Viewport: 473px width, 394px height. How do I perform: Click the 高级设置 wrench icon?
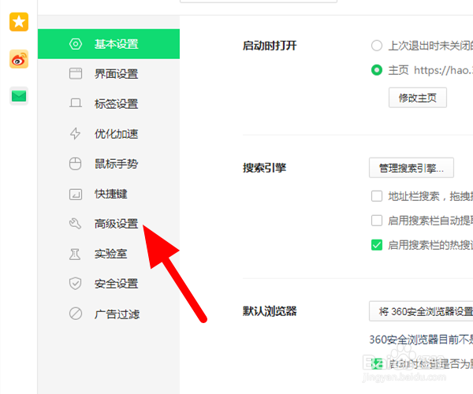tap(76, 224)
